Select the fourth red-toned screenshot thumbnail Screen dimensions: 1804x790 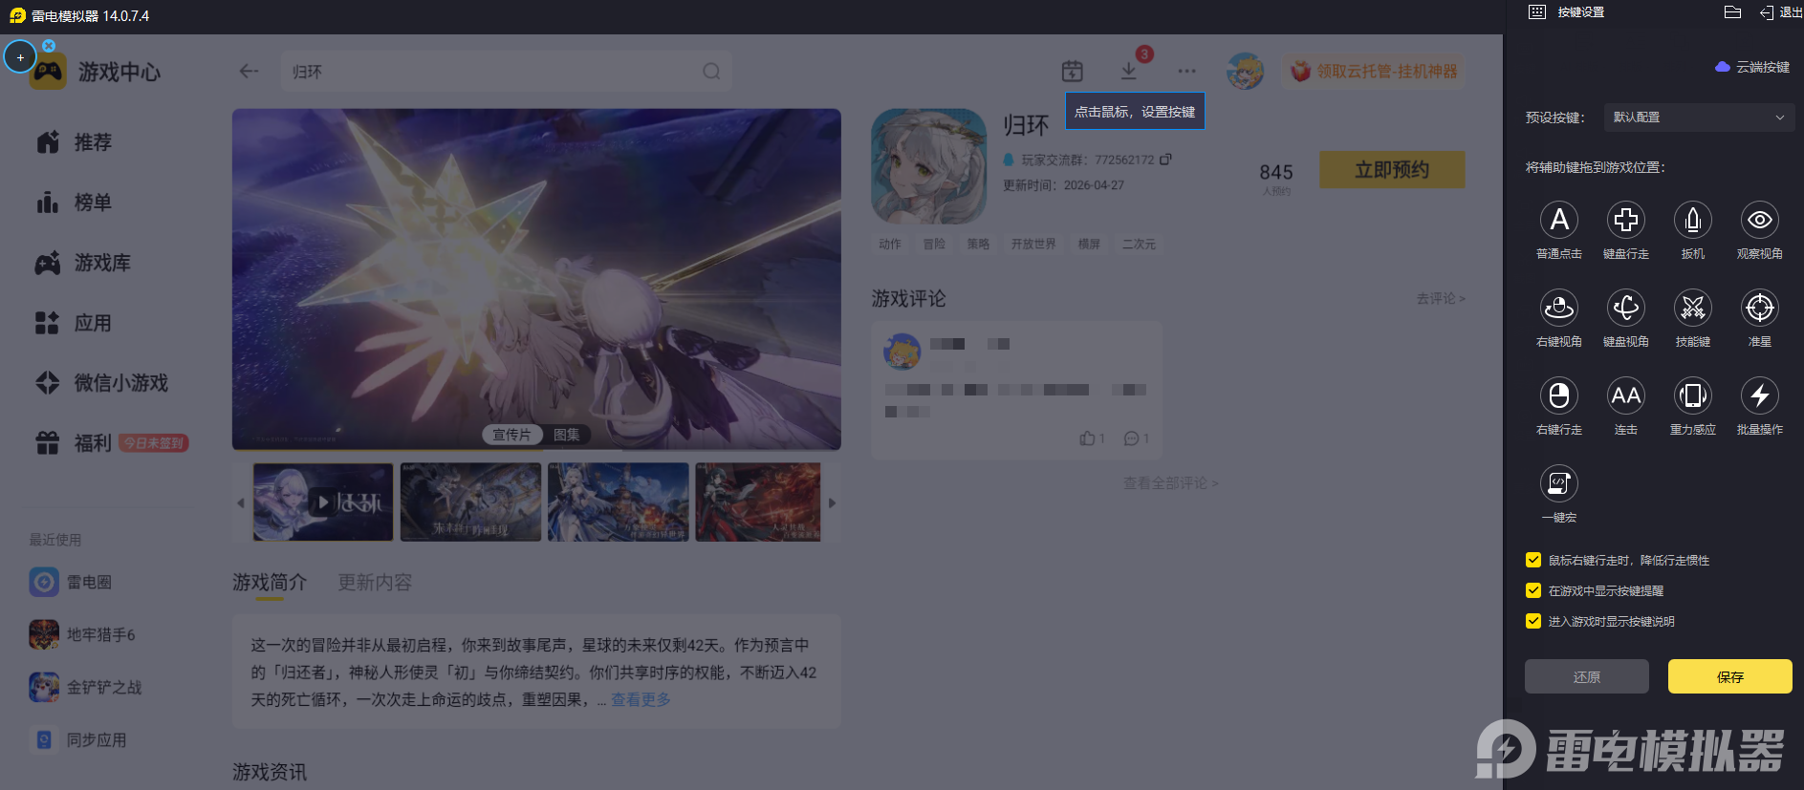click(x=757, y=502)
